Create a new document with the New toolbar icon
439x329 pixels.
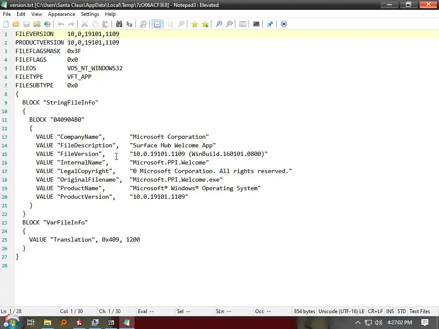coord(6,24)
